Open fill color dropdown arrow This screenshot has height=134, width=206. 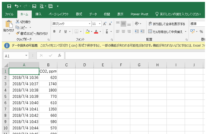[x=92, y=32]
